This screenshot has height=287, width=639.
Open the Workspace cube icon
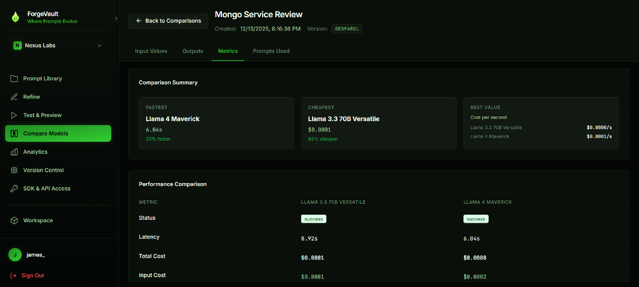[x=14, y=220]
